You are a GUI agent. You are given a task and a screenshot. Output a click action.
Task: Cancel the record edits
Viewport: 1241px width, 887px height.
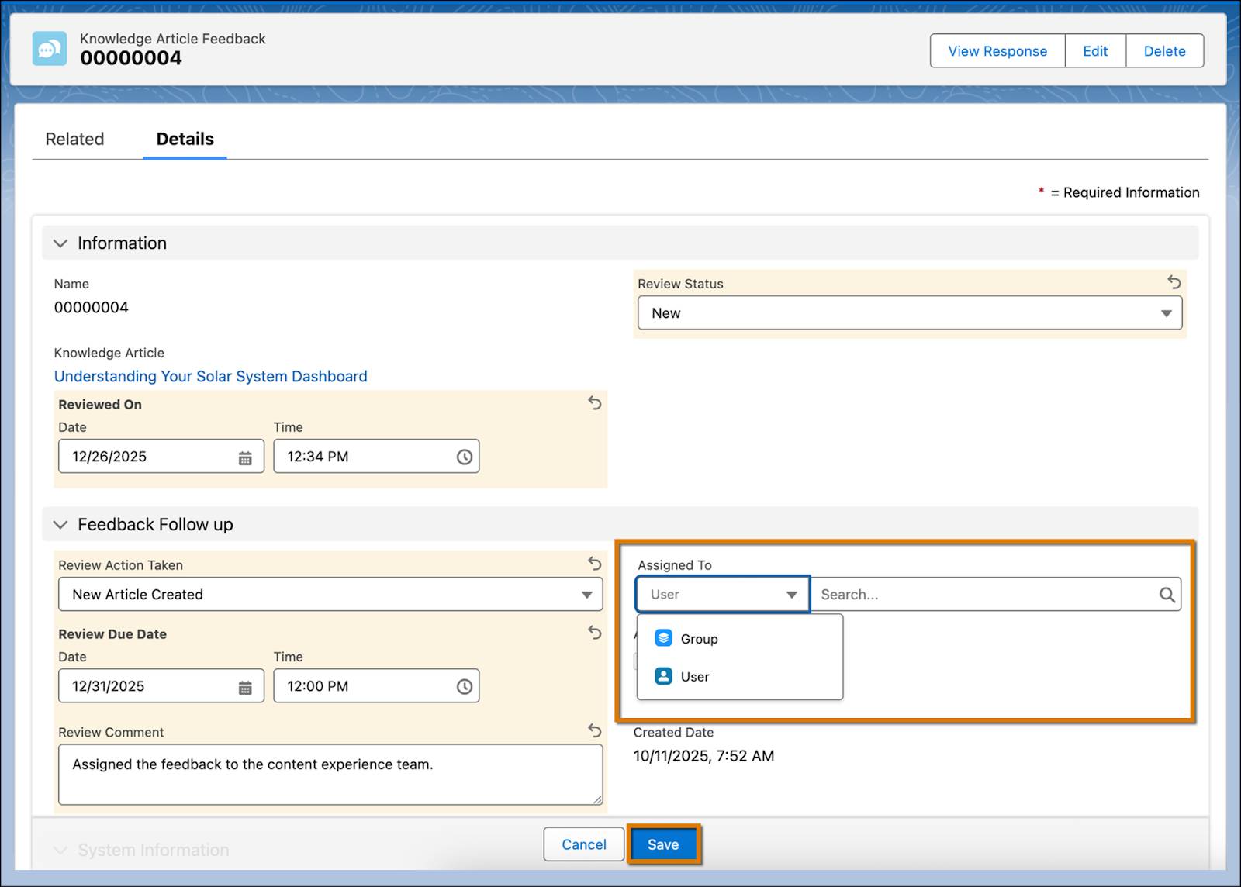tap(584, 844)
